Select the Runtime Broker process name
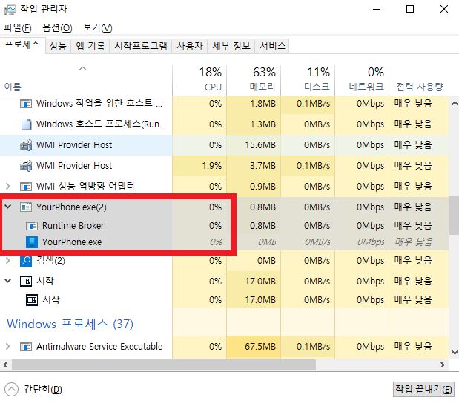 73,226
